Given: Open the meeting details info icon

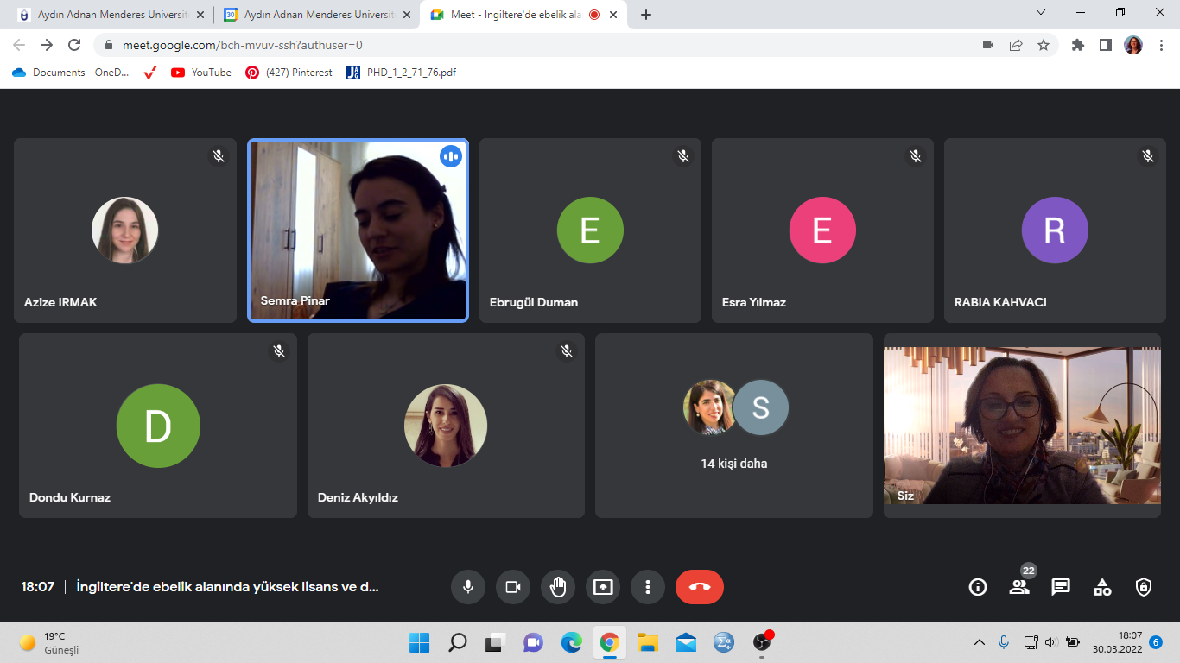Looking at the screenshot, I should coord(978,587).
